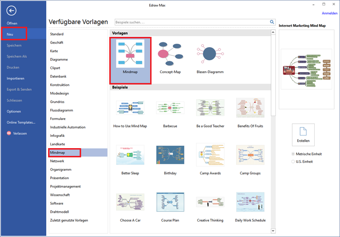Select the Grundriss category
The height and width of the screenshot is (237, 340).
[57, 102]
